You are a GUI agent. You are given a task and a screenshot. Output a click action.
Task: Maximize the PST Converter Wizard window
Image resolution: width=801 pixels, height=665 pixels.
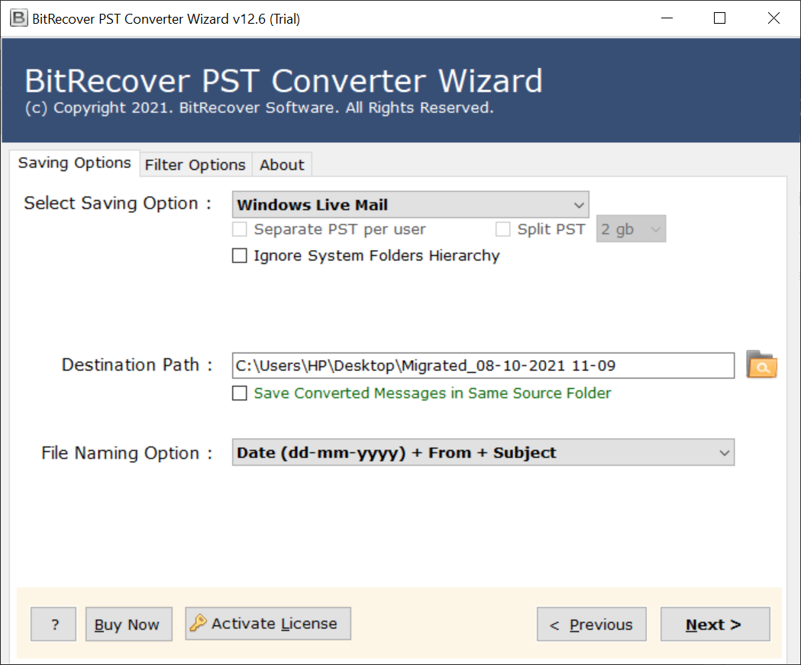coord(720,18)
